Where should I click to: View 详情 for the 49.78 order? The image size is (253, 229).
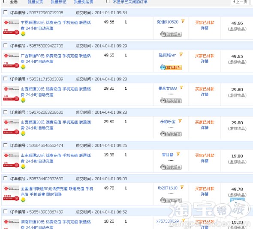click(x=205, y=194)
